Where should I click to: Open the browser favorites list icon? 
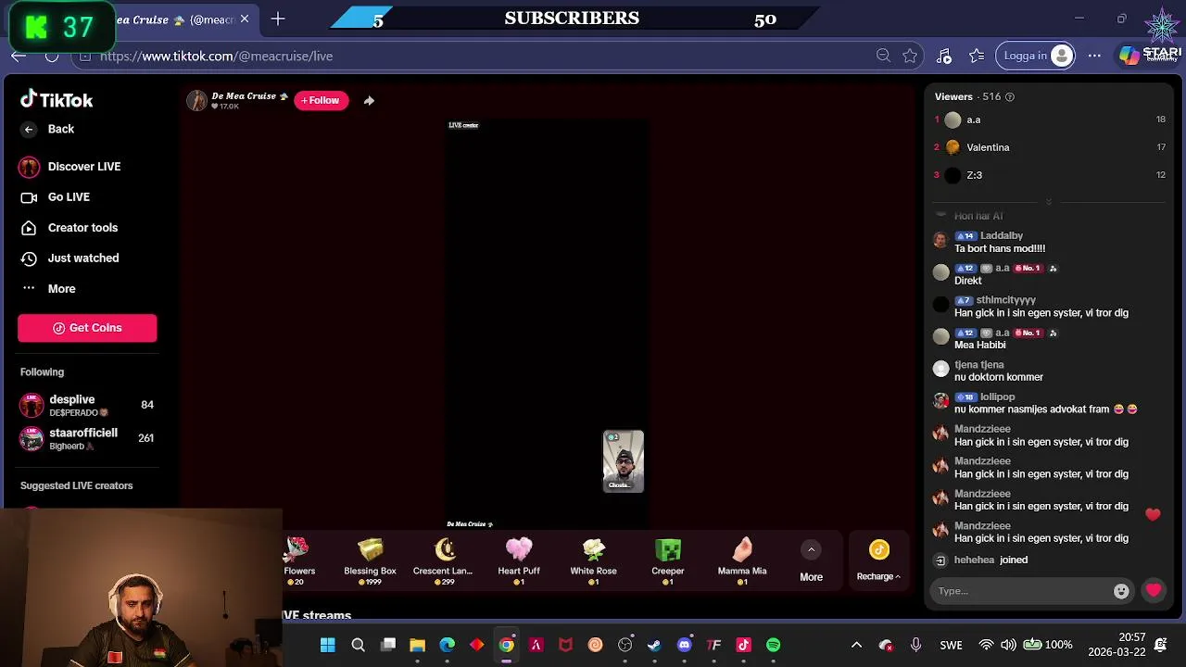point(977,56)
